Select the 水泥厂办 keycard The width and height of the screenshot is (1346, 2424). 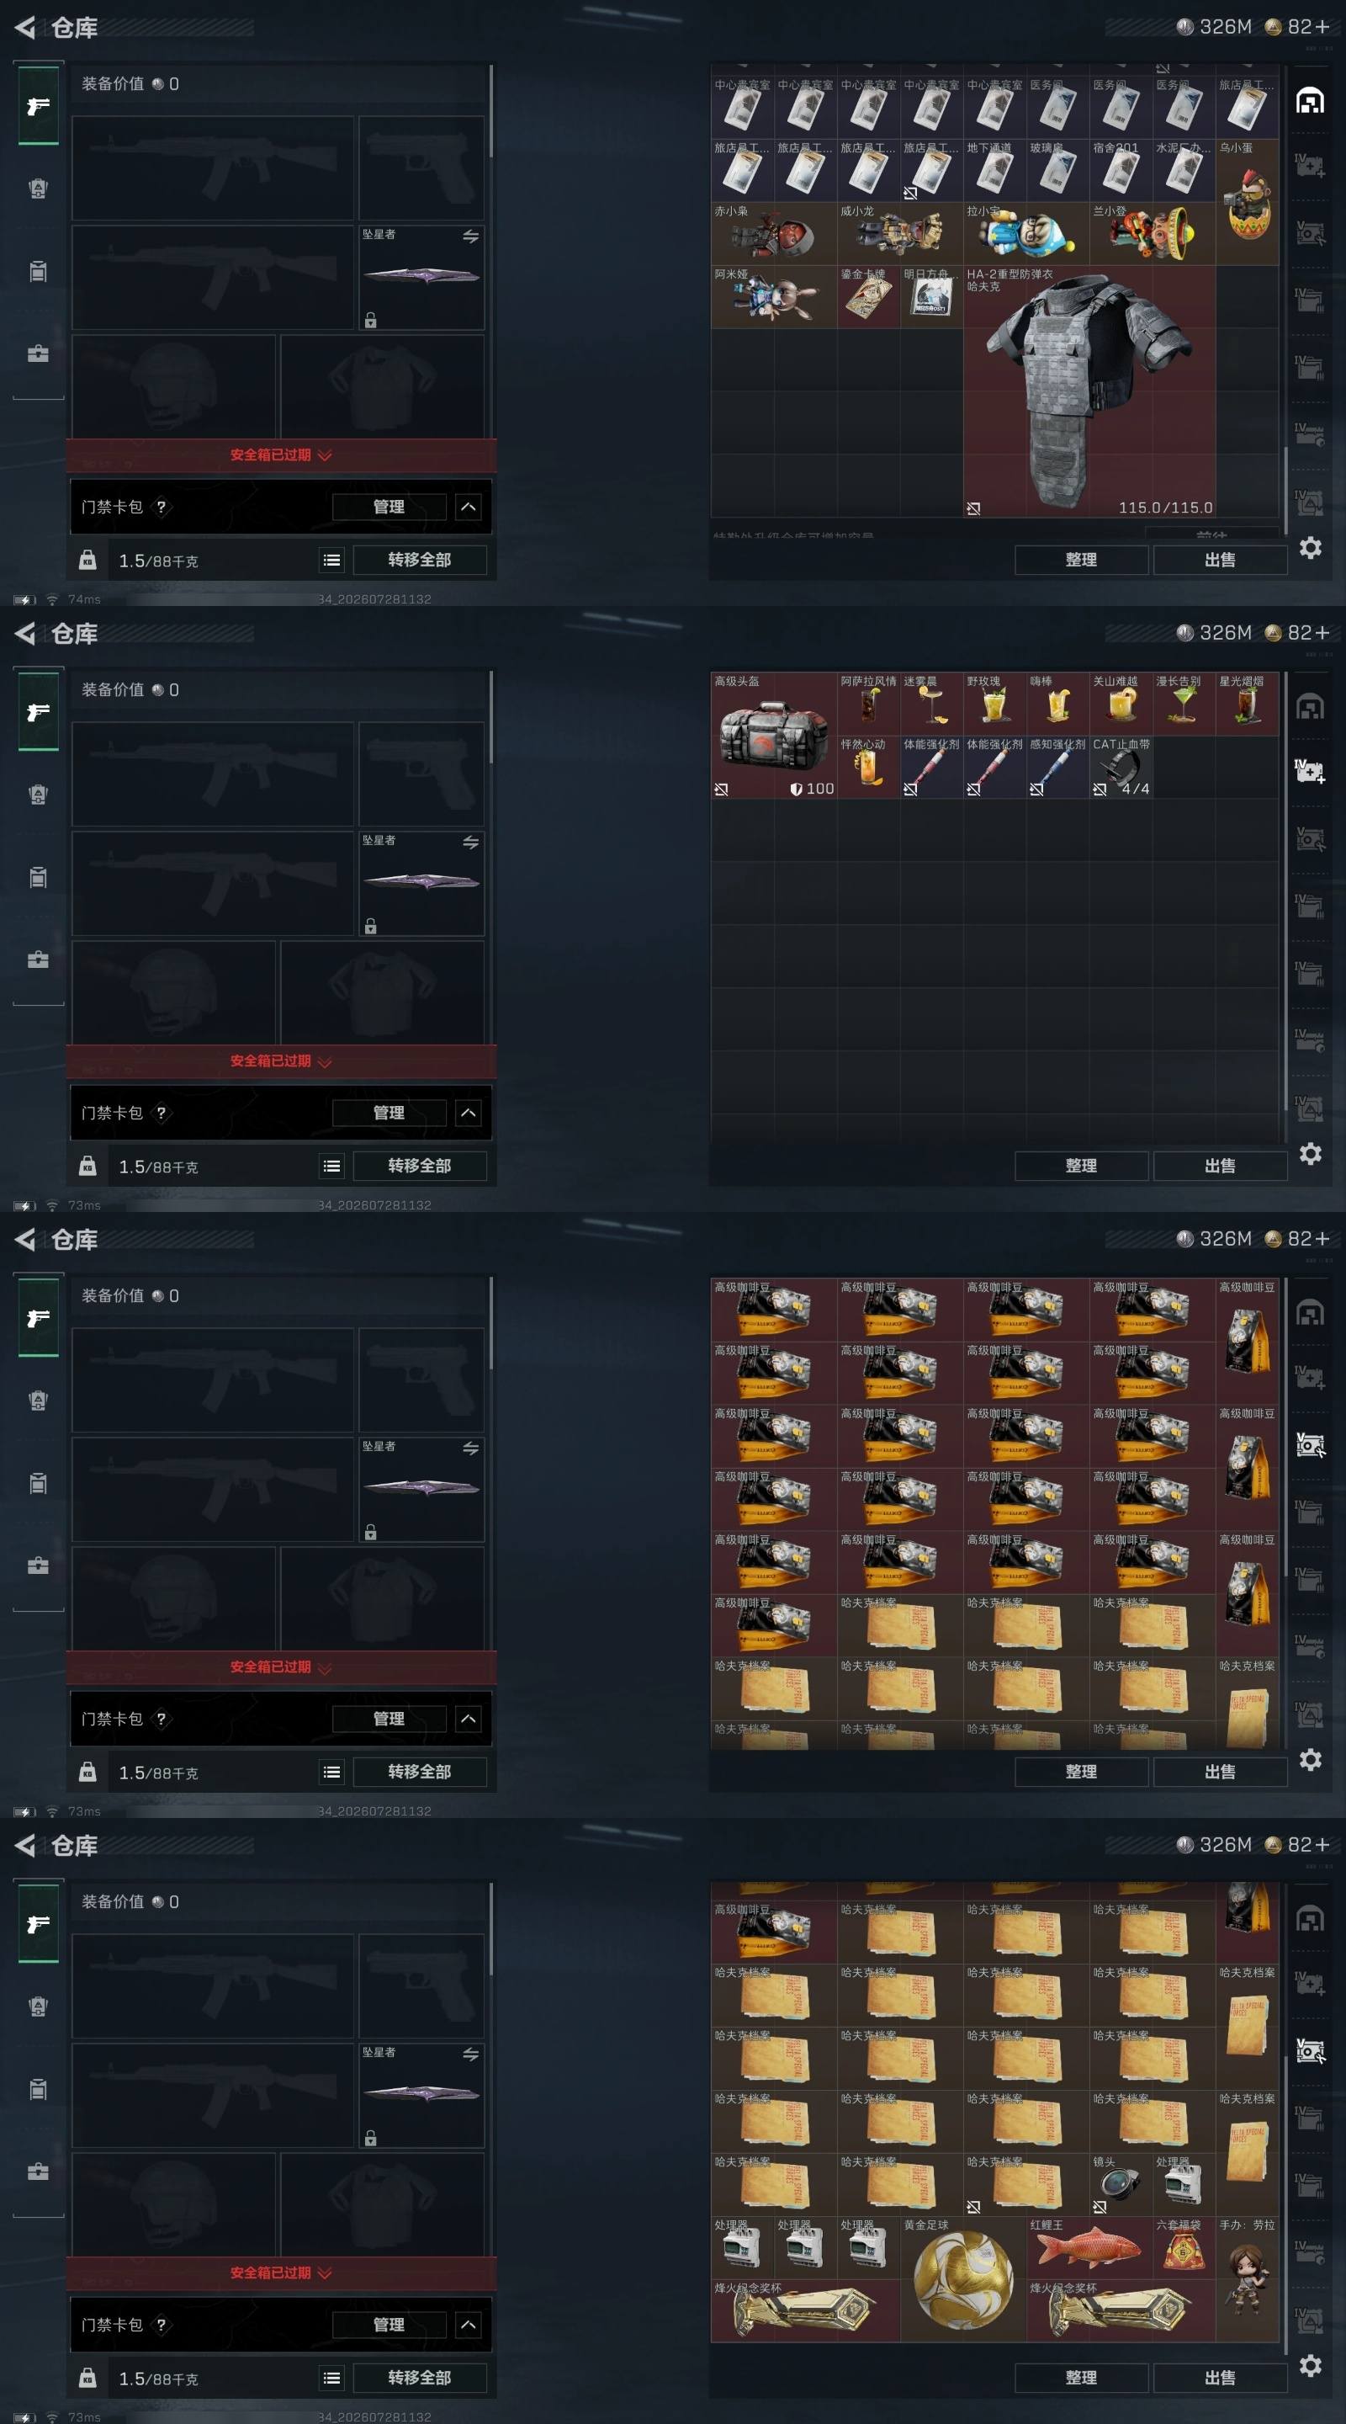(x=1184, y=171)
